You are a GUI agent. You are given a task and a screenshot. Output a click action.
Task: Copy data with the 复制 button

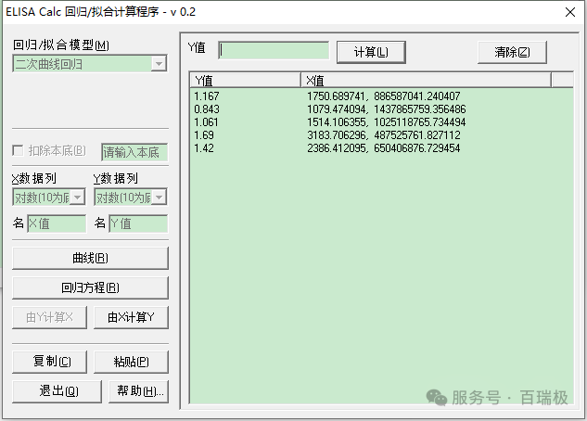[x=49, y=362]
